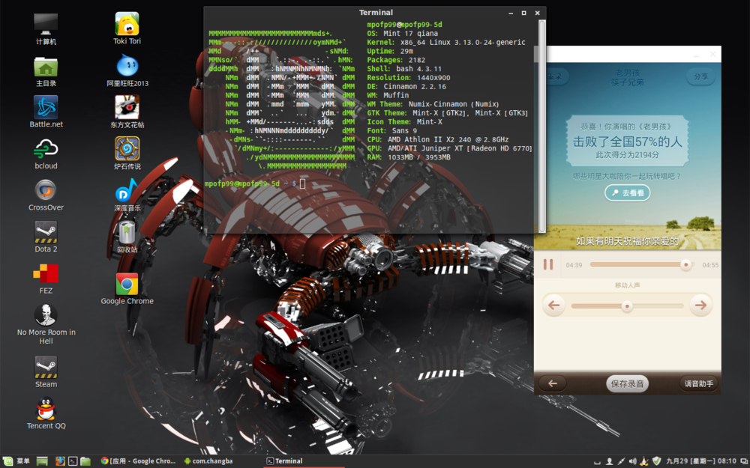The image size is (750, 468).
Task: Open the 调音助手 tuning assistant
Action: point(699,383)
